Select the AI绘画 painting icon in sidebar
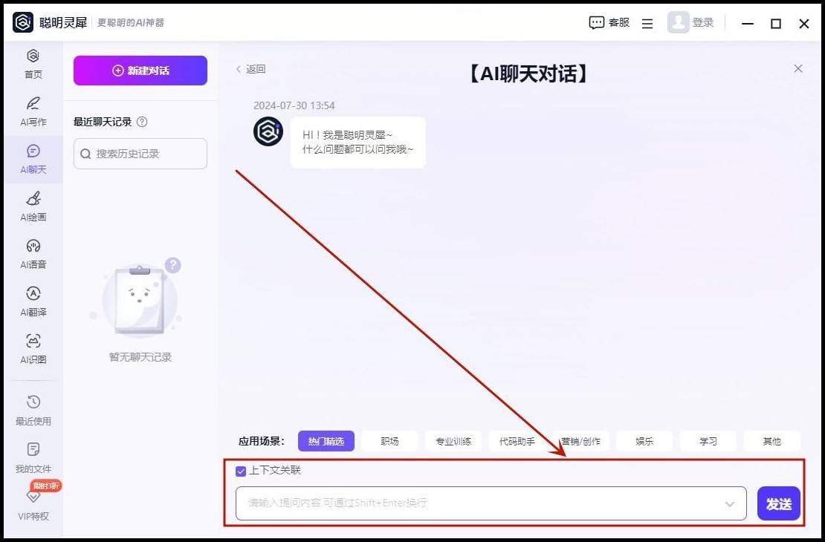This screenshot has height=542, width=825. (x=33, y=199)
